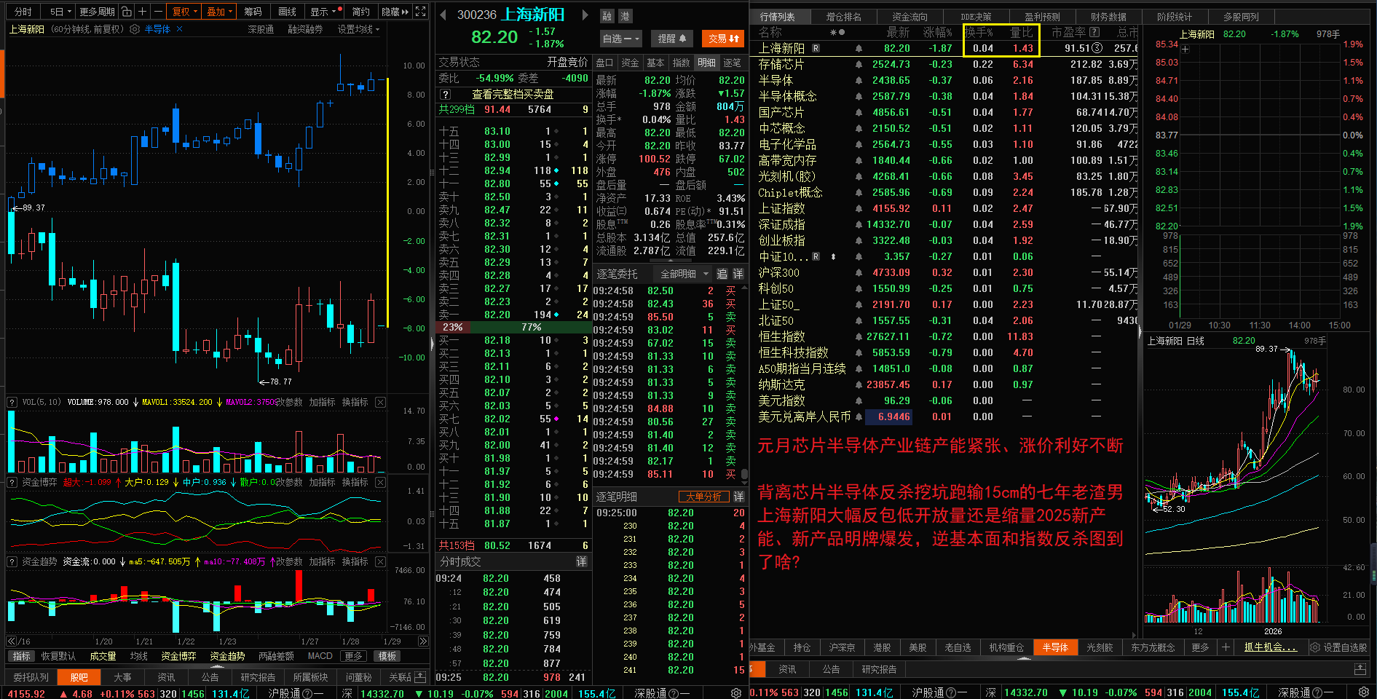1377x699 pixels.
Task: Switch to the 盘口 tab
Action: (x=605, y=63)
